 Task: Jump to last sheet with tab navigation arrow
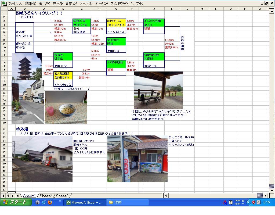[x=18, y=196]
